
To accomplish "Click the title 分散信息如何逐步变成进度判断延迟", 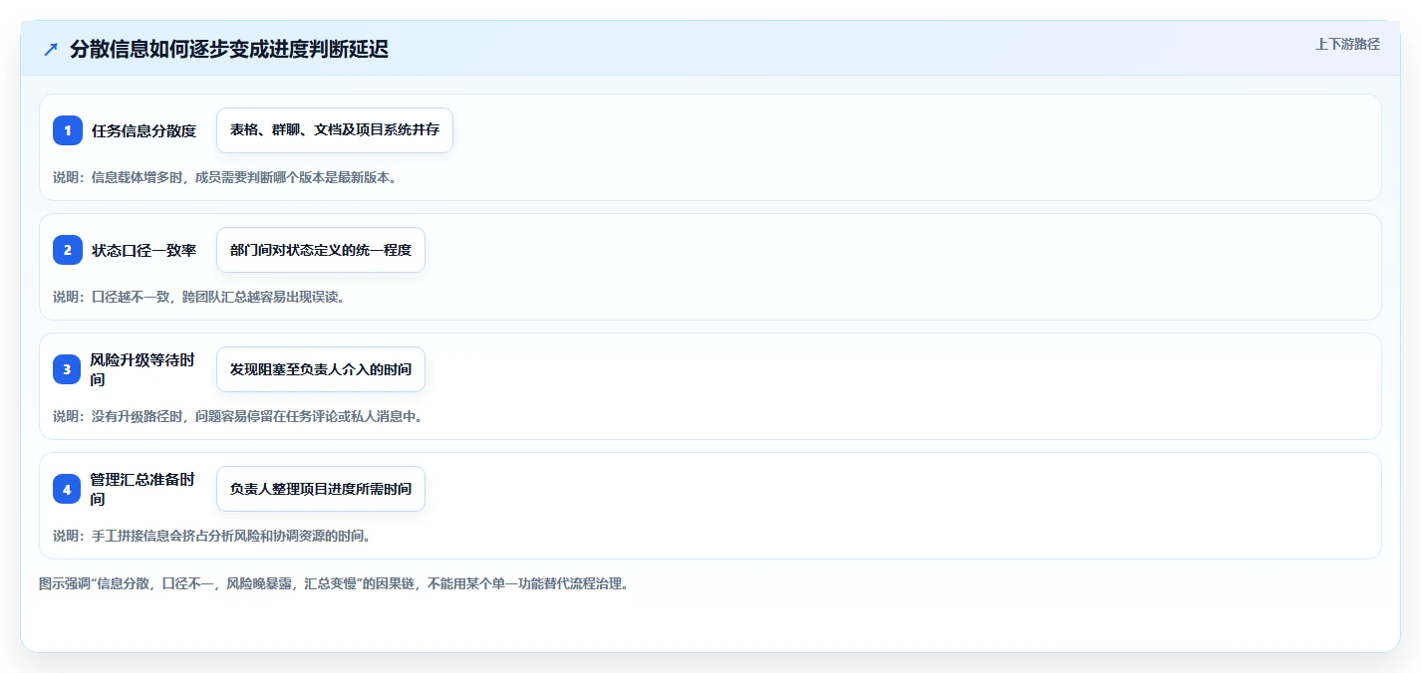I will pos(229,50).
